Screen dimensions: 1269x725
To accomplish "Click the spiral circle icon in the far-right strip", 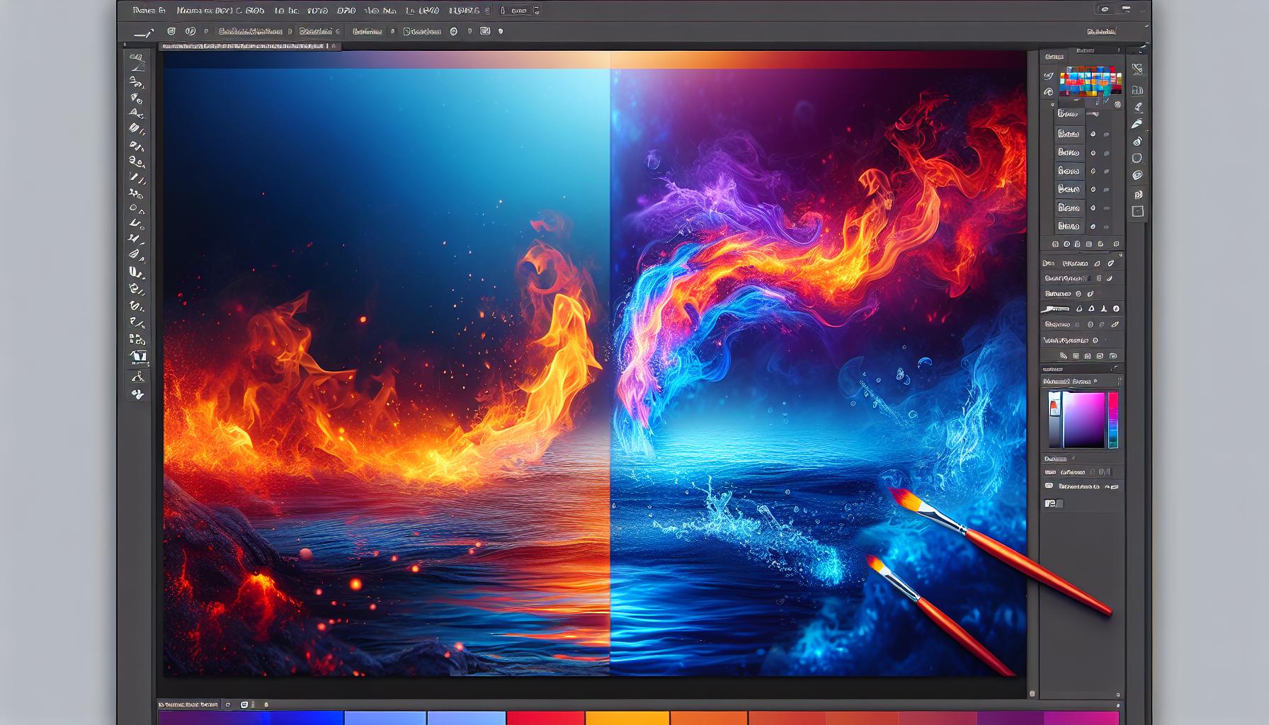I will tap(1137, 176).
